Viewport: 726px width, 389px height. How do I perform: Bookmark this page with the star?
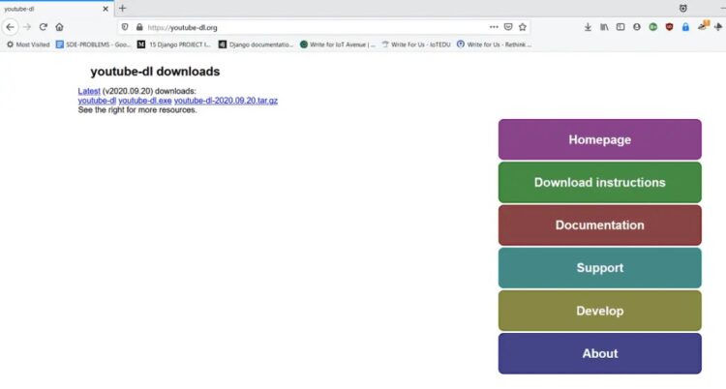coord(523,27)
